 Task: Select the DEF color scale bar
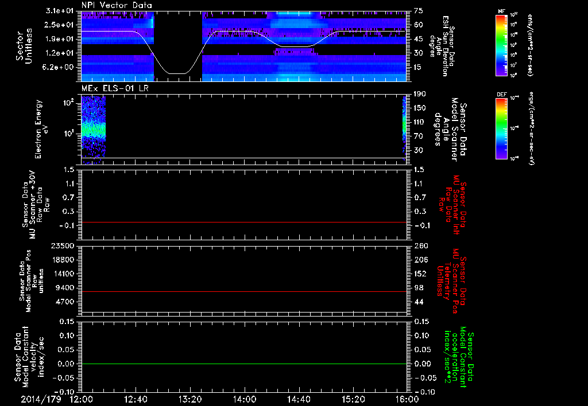[x=502, y=128]
